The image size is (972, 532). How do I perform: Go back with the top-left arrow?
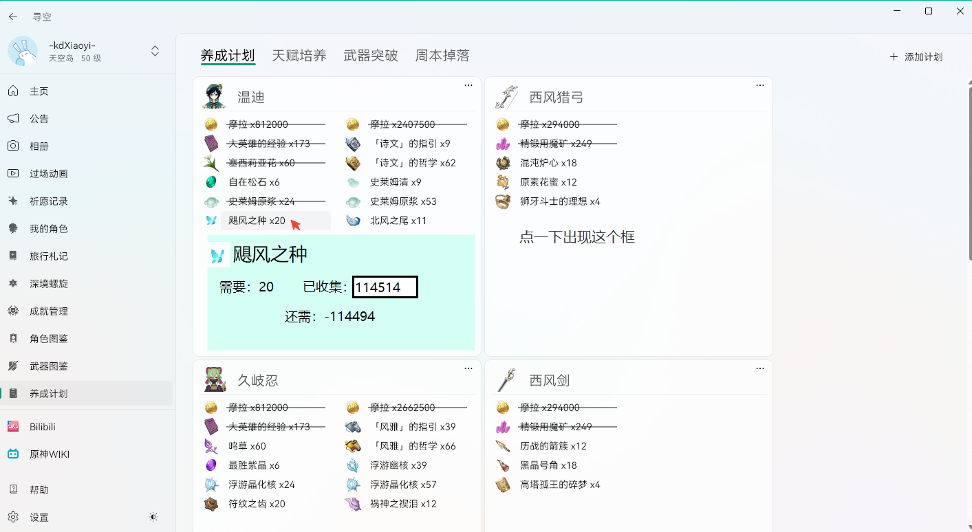click(x=13, y=16)
